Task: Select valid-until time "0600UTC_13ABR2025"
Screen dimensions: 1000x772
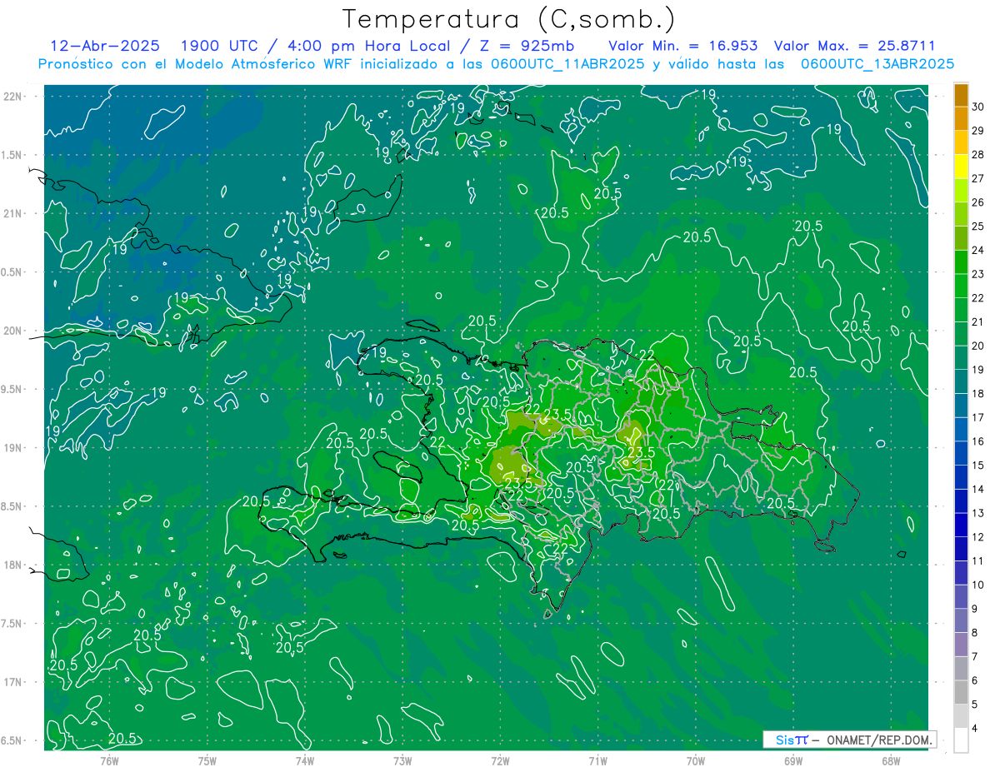Action: (x=877, y=64)
